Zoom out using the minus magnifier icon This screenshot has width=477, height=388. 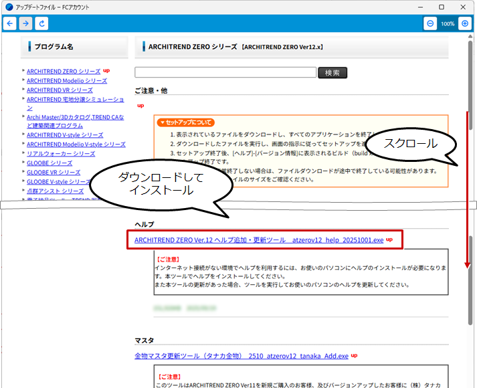coord(431,23)
